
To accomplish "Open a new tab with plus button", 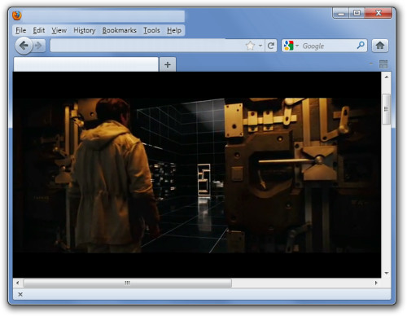I will click(168, 64).
